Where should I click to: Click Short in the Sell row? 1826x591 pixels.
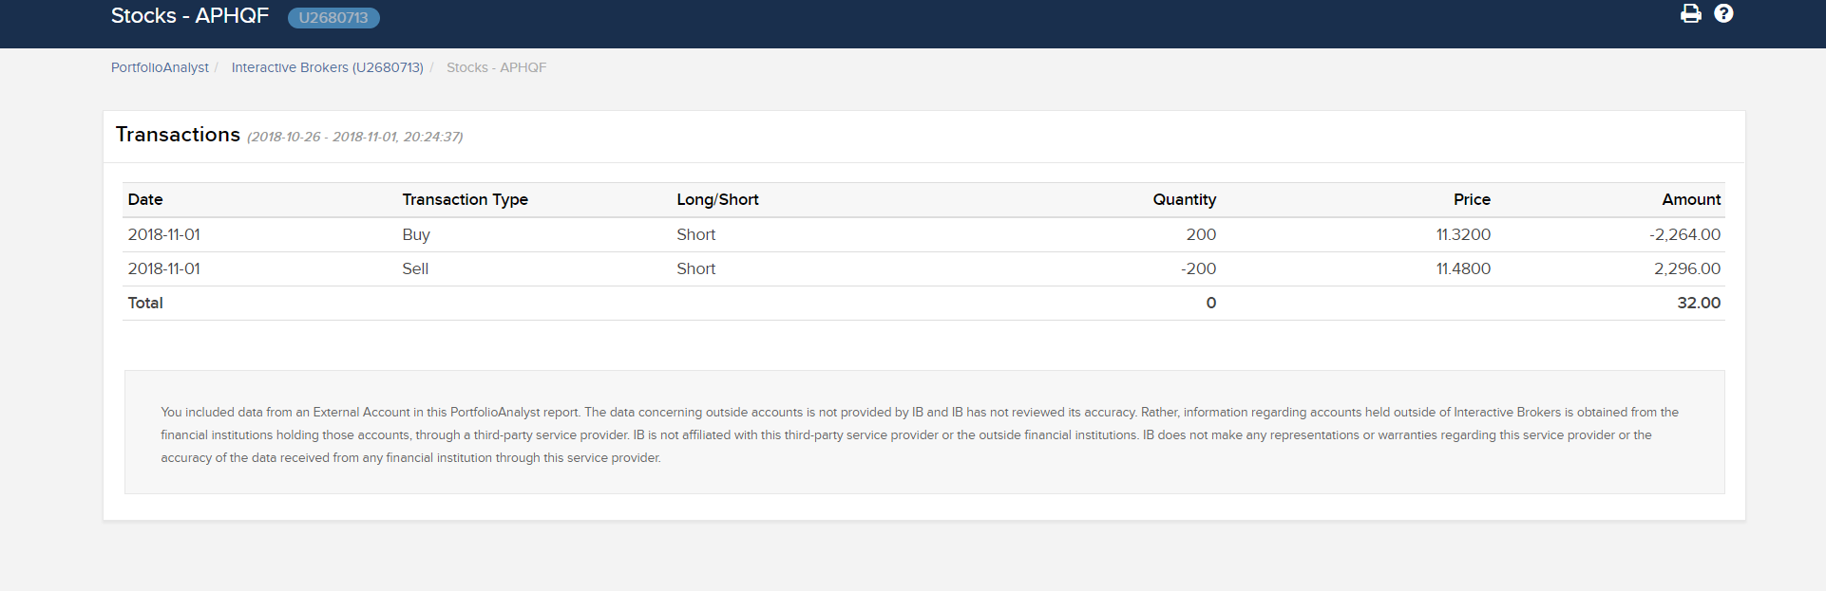pos(696,268)
